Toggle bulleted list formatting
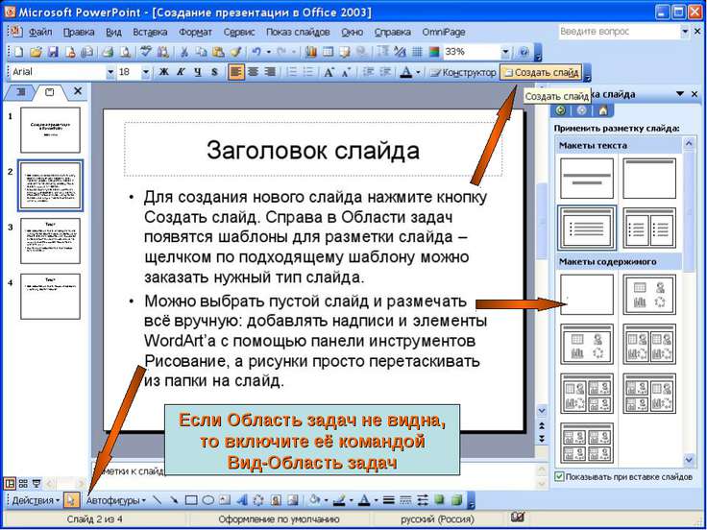707x530 pixels. [309, 72]
